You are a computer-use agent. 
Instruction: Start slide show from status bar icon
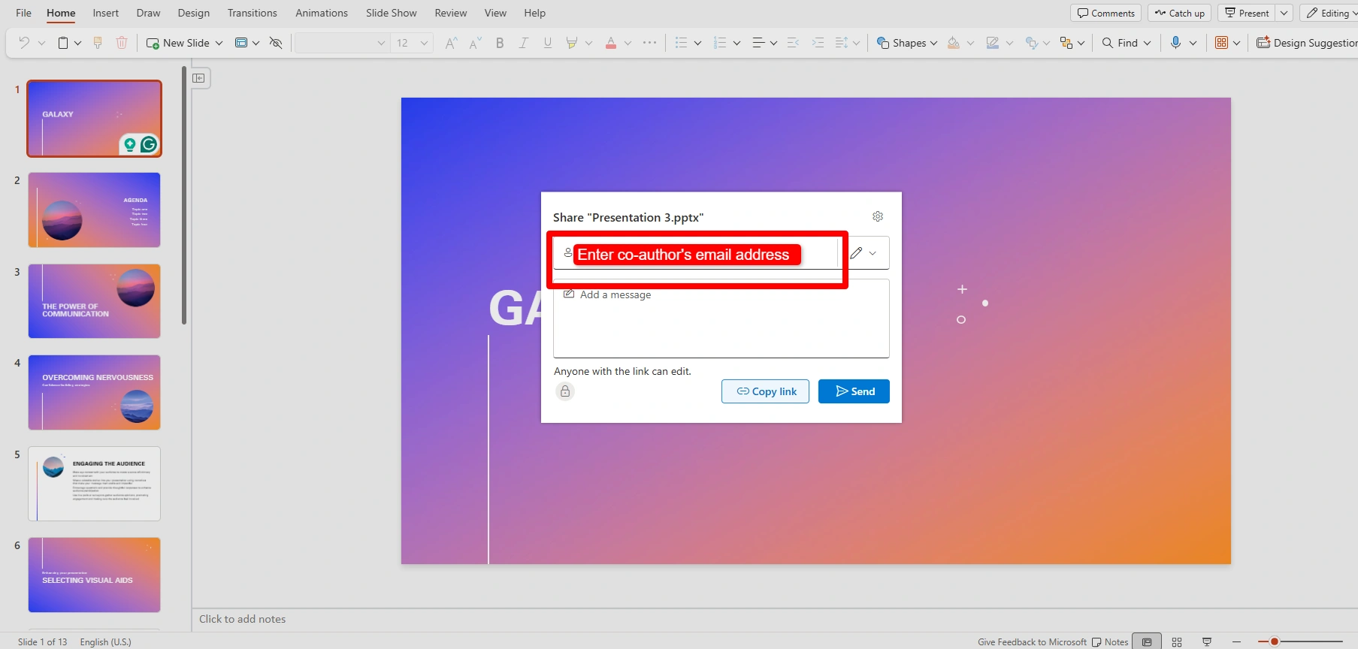1207,641
